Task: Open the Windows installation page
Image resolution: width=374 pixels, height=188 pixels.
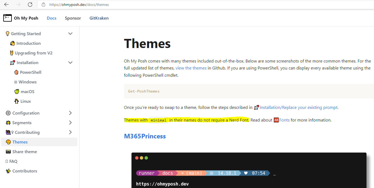Action: tap(28, 82)
